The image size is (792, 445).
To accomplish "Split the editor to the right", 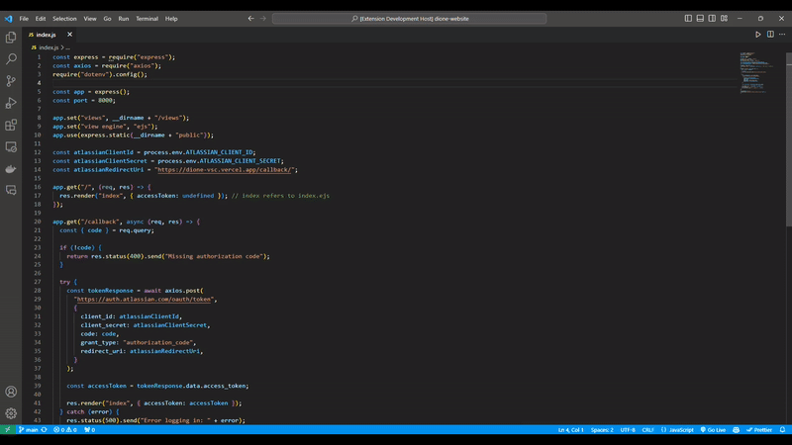I will (x=770, y=35).
